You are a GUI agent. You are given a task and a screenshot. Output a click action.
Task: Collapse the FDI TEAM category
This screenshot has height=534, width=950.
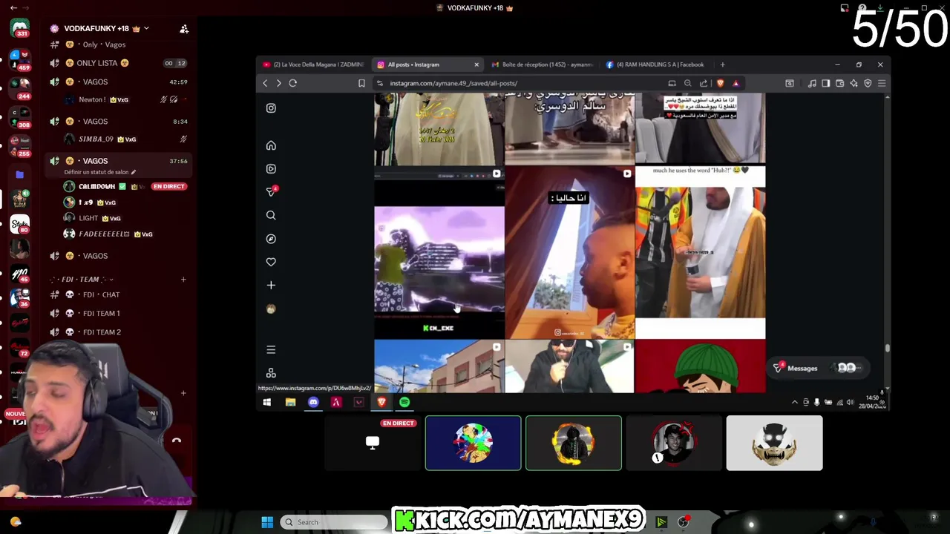pos(82,280)
